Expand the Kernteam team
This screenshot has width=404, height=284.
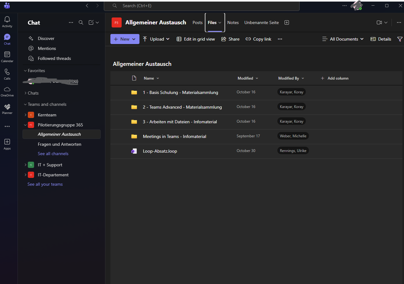click(25, 115)
